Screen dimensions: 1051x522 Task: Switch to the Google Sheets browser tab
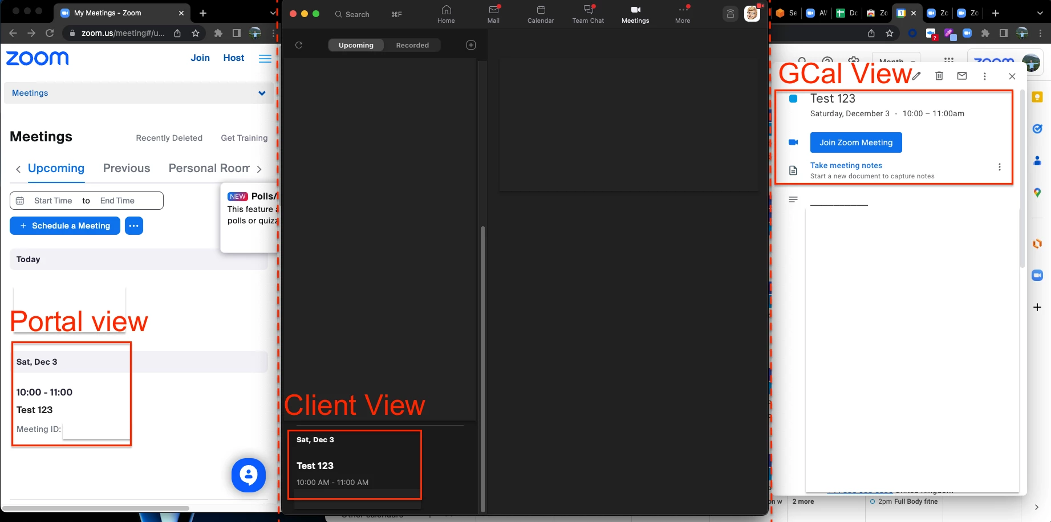pyautogui.click(x=846, y=13)
